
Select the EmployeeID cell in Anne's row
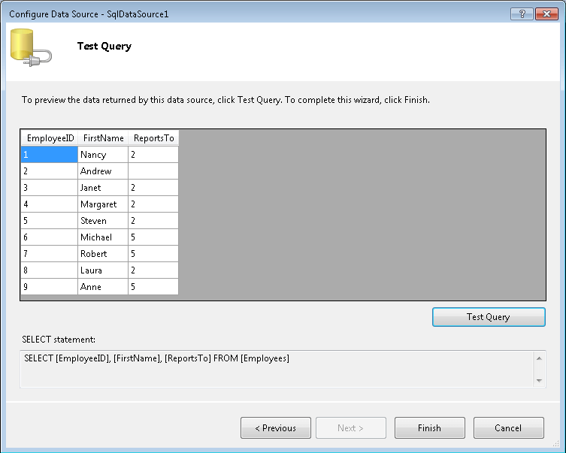(x=50, y=287)
